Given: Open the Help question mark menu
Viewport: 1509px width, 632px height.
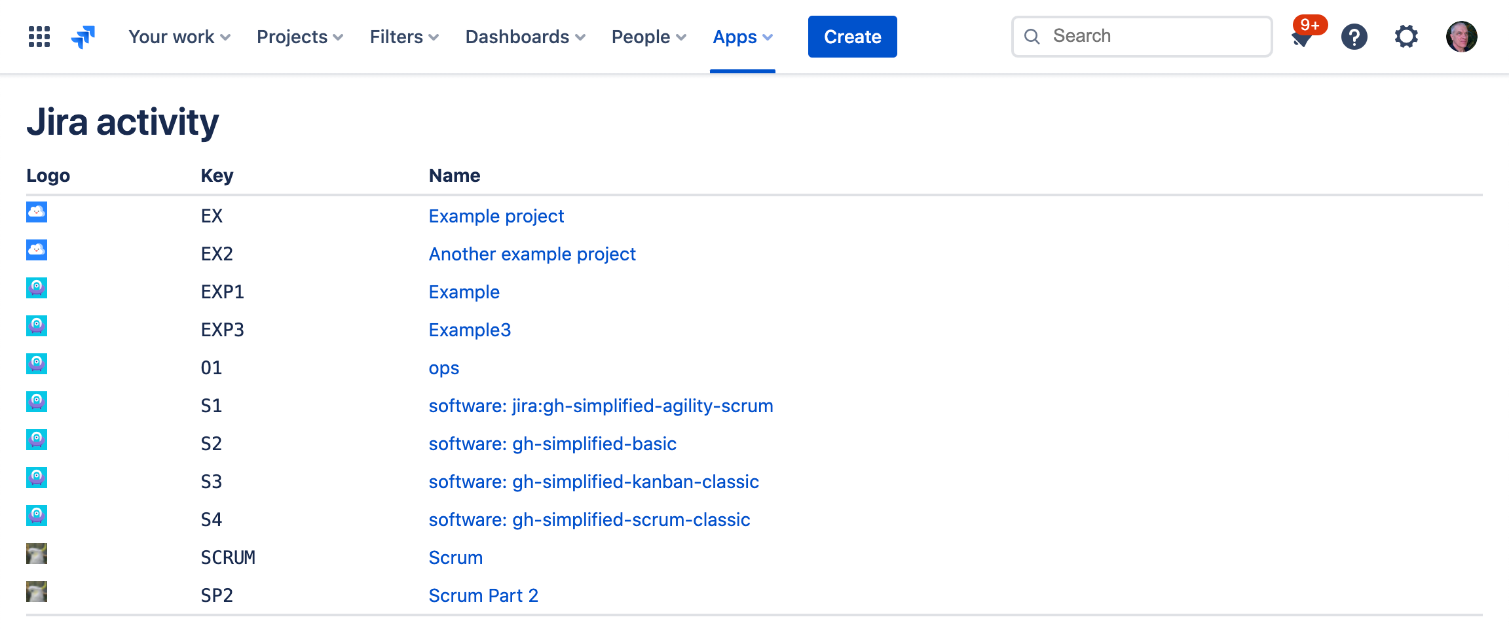Looking at the screenshot, I should pos(1354,37).
